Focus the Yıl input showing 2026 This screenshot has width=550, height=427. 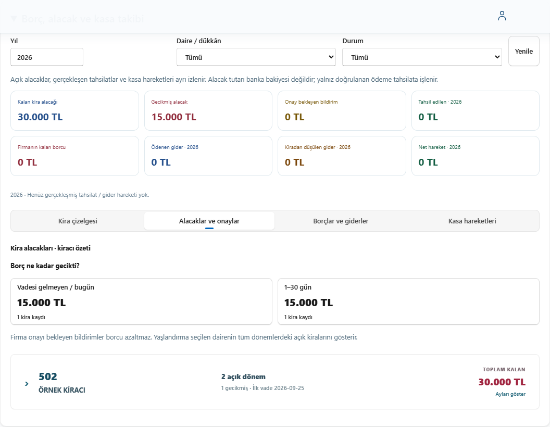click(47, 57)
